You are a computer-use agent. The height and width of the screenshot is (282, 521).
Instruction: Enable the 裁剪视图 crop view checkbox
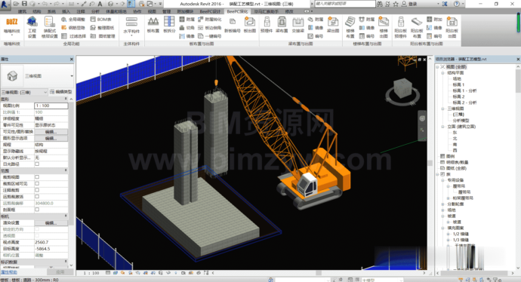[x=37, y=177]
